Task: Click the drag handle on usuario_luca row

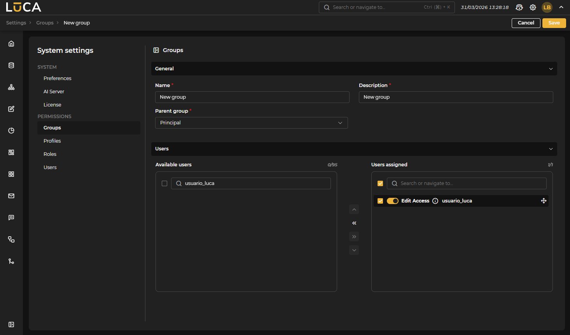Action: click(544, 201)
